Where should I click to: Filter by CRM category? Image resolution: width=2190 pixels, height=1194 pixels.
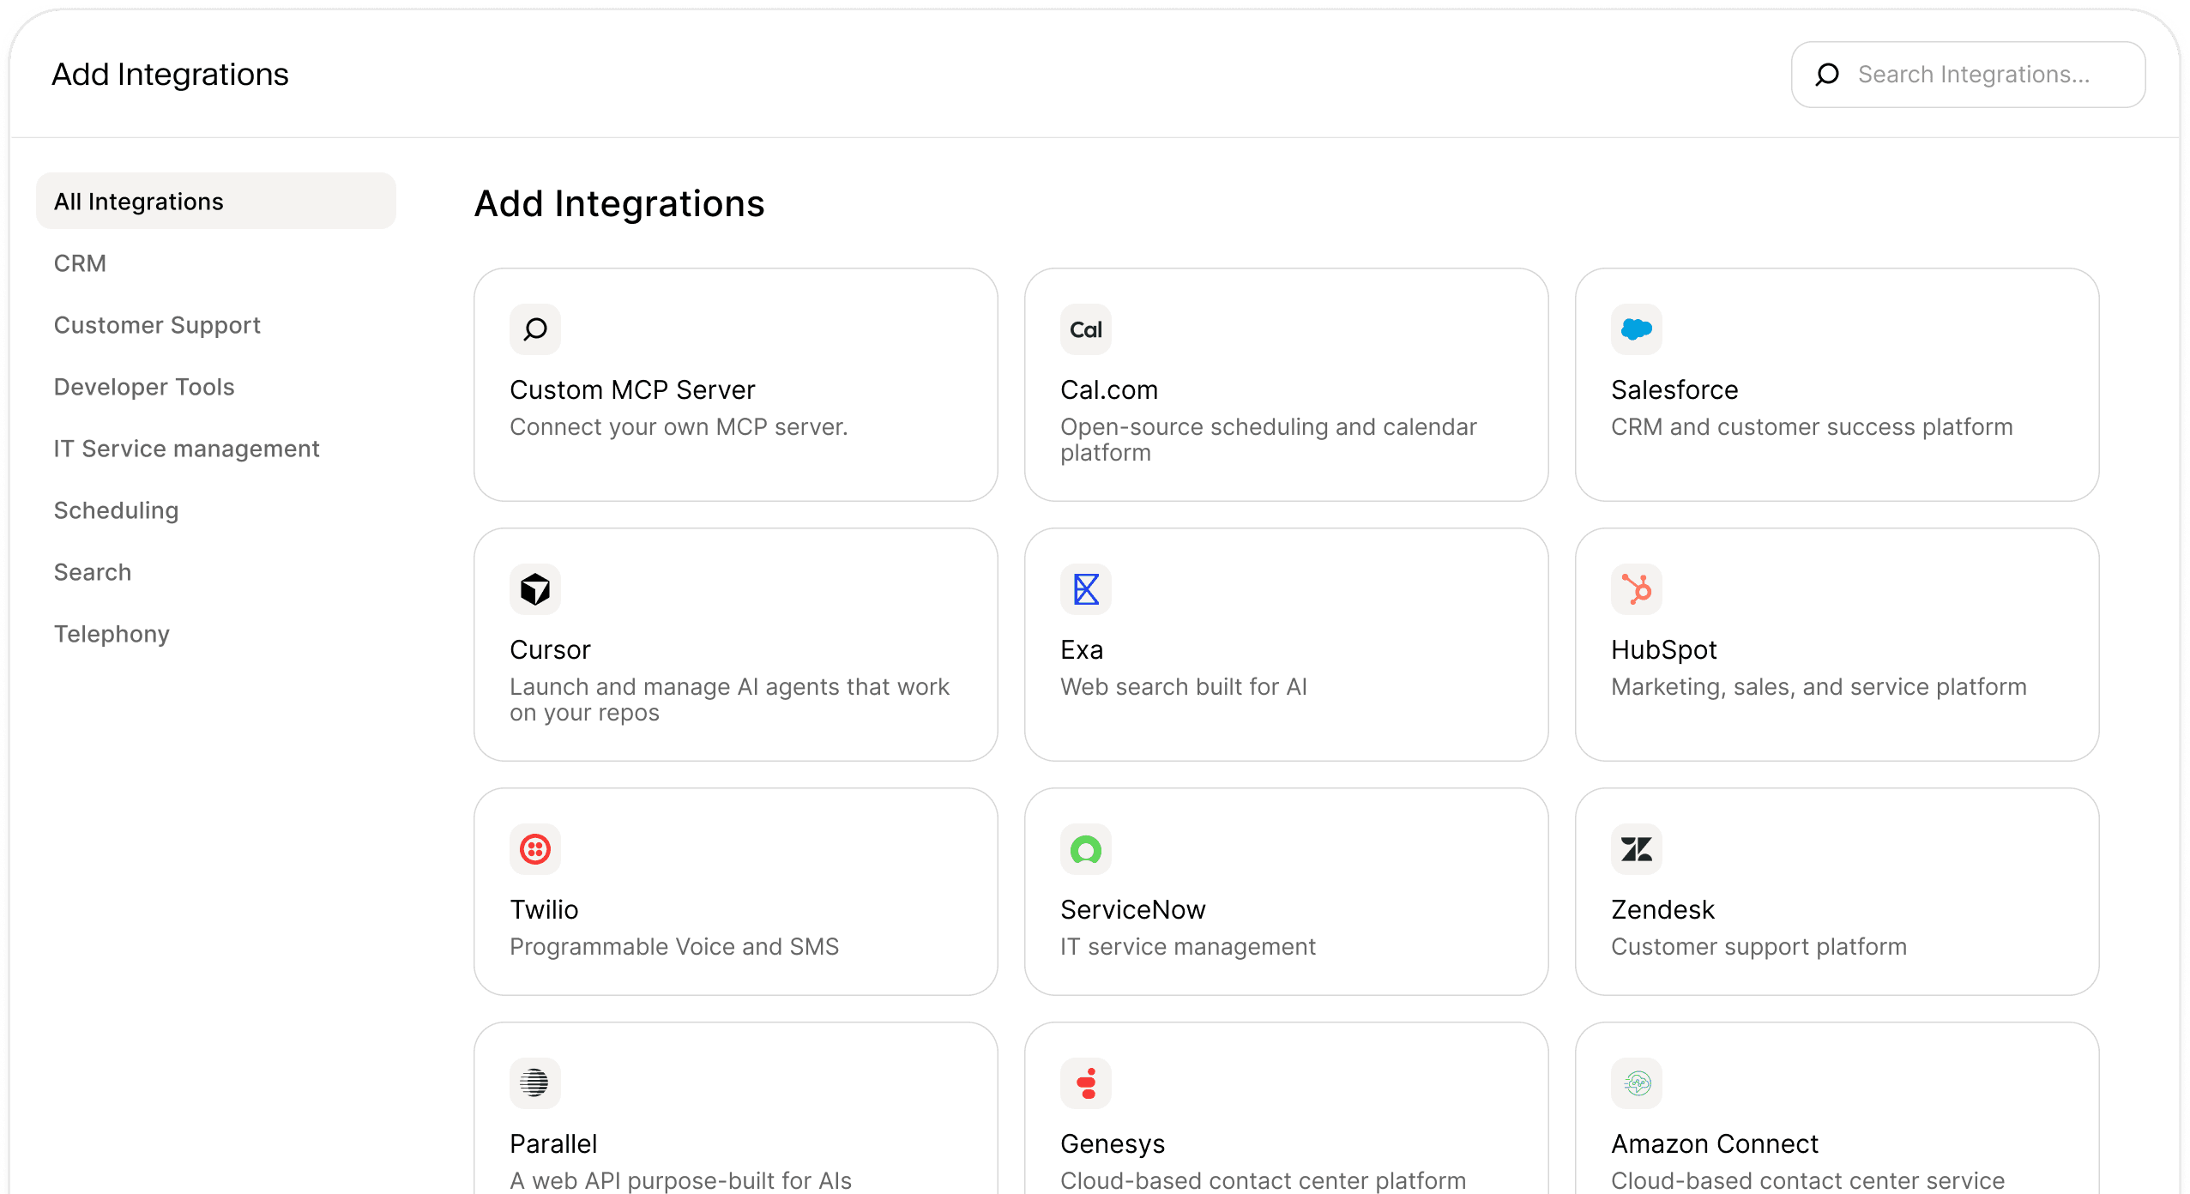coord(80,263)
